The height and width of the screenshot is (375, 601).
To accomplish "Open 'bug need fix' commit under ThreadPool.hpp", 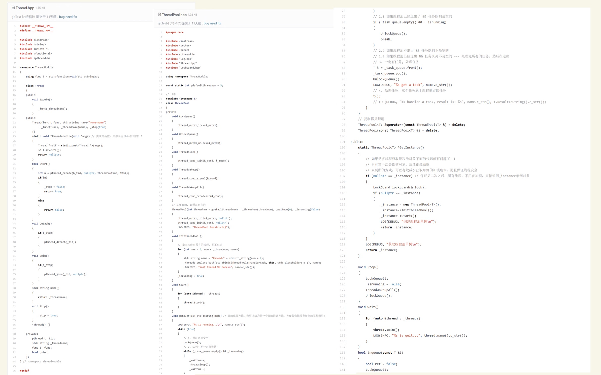I will pyautogui.click(x=212, y=23).
